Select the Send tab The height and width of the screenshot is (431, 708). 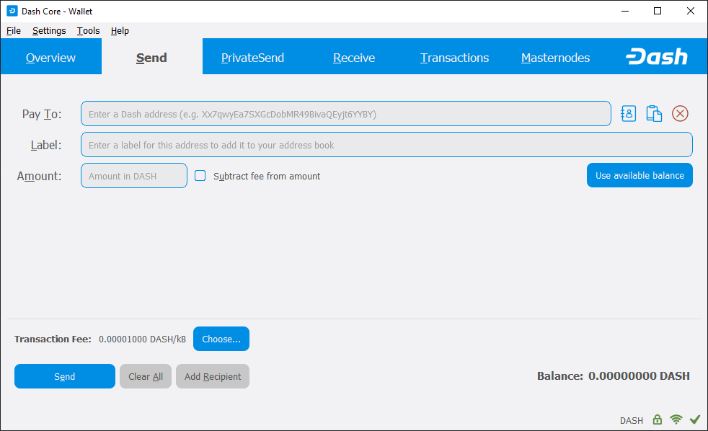tap(151, 58)
